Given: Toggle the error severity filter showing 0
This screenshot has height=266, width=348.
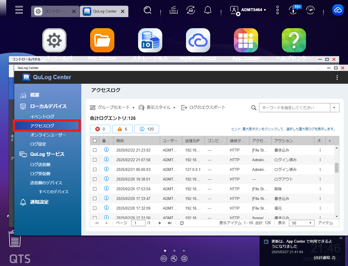Looking at the screenshot, I should (100, 129).
